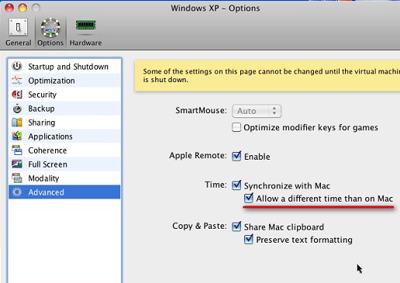The width and height of the screenshot is (400, 283).
Task: Select the Security settings row
Action: [x=64, y=95]
